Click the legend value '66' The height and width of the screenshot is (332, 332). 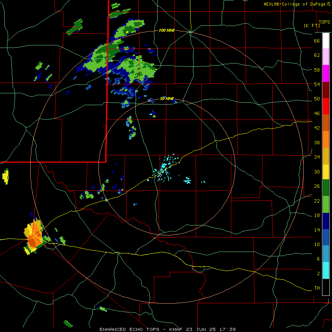317,41
